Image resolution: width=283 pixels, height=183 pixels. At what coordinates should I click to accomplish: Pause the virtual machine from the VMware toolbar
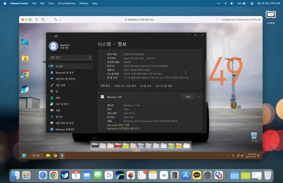[36, 19]
